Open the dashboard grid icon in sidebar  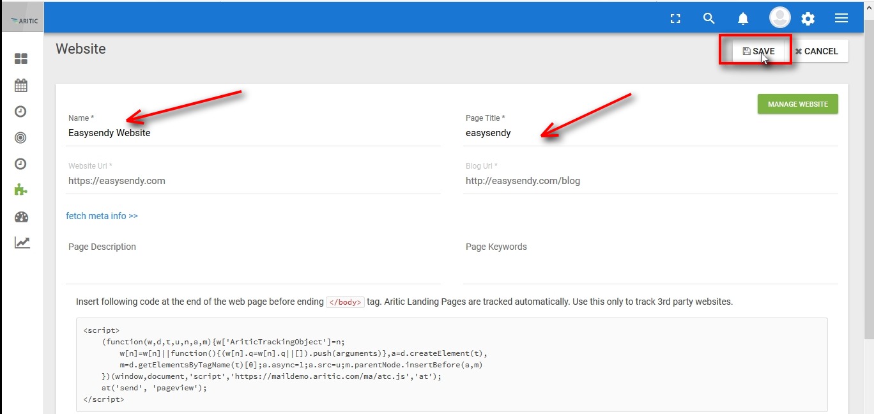tap(21, 59)
